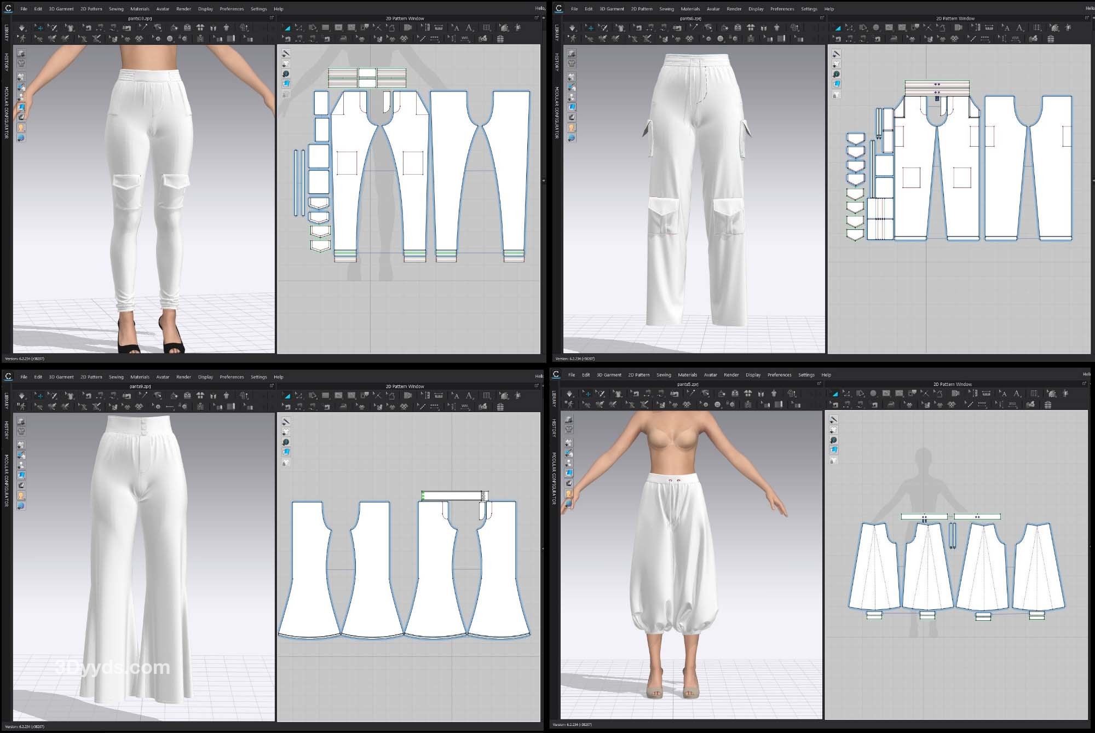Toggle avatar display icon in pants10 3D sidebar
Screen dimensions: 1095x733
(21, 128)
